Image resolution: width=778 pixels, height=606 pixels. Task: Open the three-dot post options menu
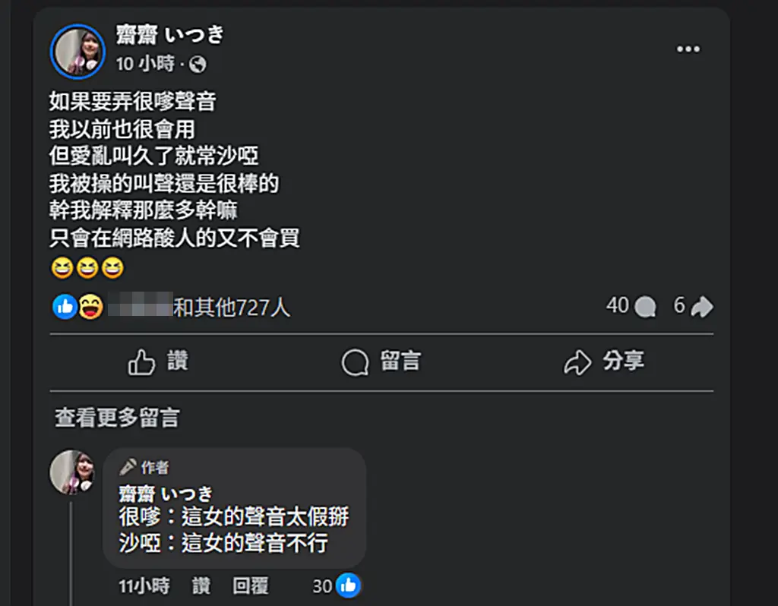click(x=688, y=49)
